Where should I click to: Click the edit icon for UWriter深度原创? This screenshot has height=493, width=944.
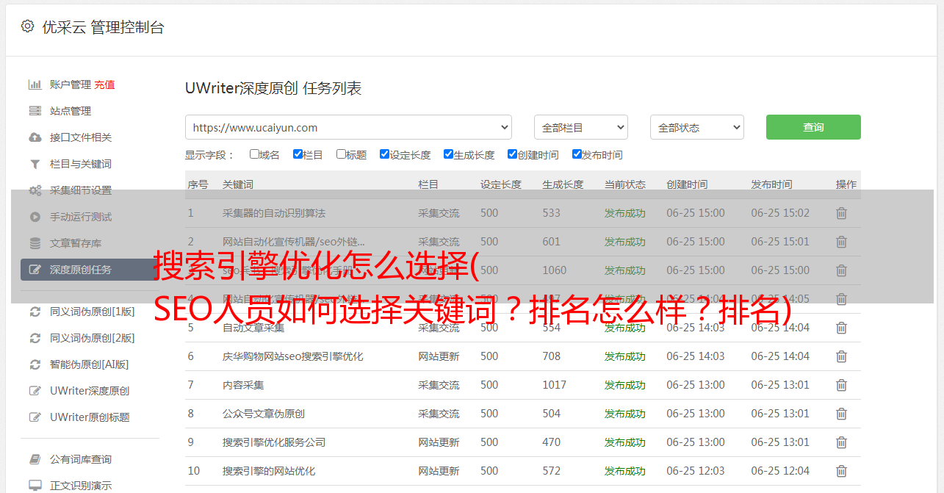[35, 391]
